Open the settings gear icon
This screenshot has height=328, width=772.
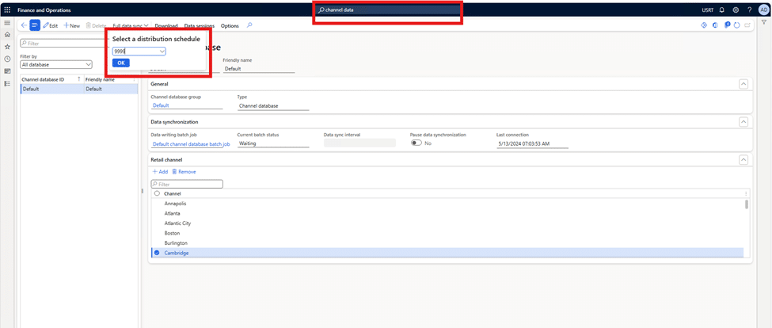[736, 10]
